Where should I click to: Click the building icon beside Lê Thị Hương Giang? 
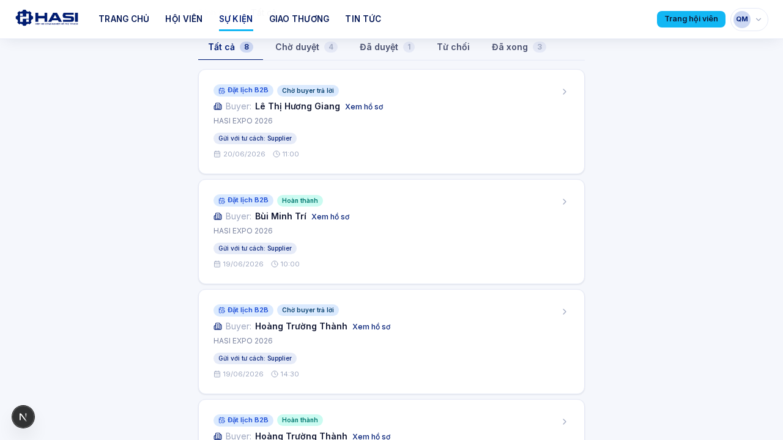click(218, 106)
